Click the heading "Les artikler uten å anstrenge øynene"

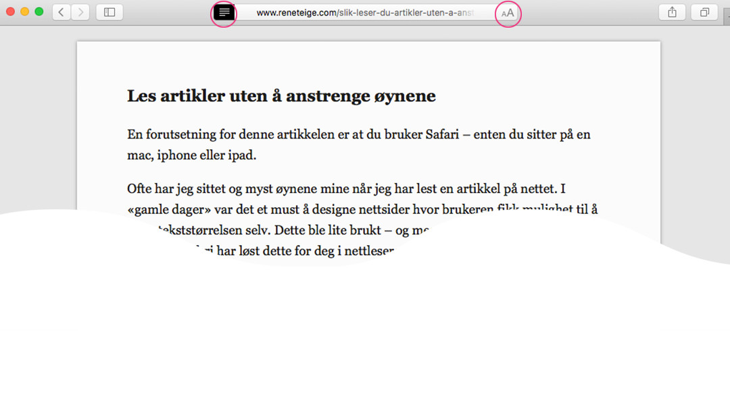281,96
